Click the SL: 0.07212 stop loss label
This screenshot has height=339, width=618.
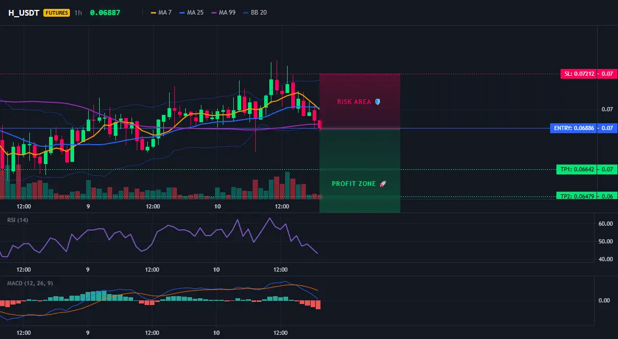[x=578, y=74]
